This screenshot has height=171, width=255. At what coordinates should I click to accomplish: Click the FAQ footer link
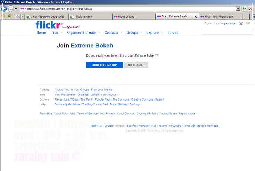(x=105, y=104)
